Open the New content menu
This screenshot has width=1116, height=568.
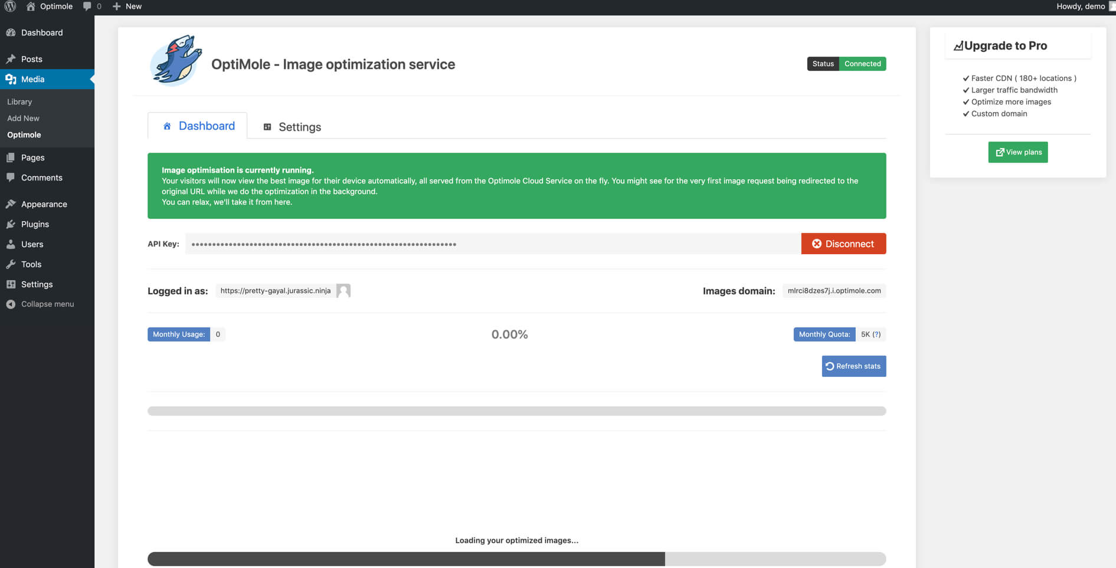coord(127,6)
